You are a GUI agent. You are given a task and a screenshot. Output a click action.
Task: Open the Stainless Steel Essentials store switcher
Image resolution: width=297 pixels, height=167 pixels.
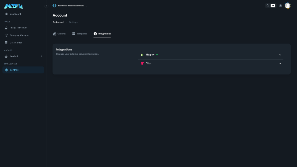tap(70, 6)
